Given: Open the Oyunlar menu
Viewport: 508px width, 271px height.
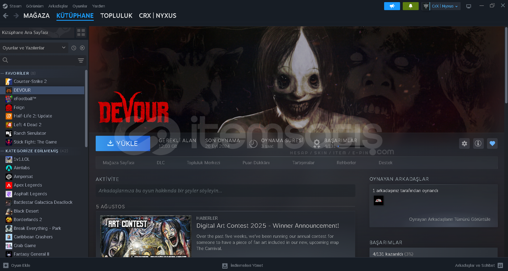Looking at the screenshot, I should (80, 6).
